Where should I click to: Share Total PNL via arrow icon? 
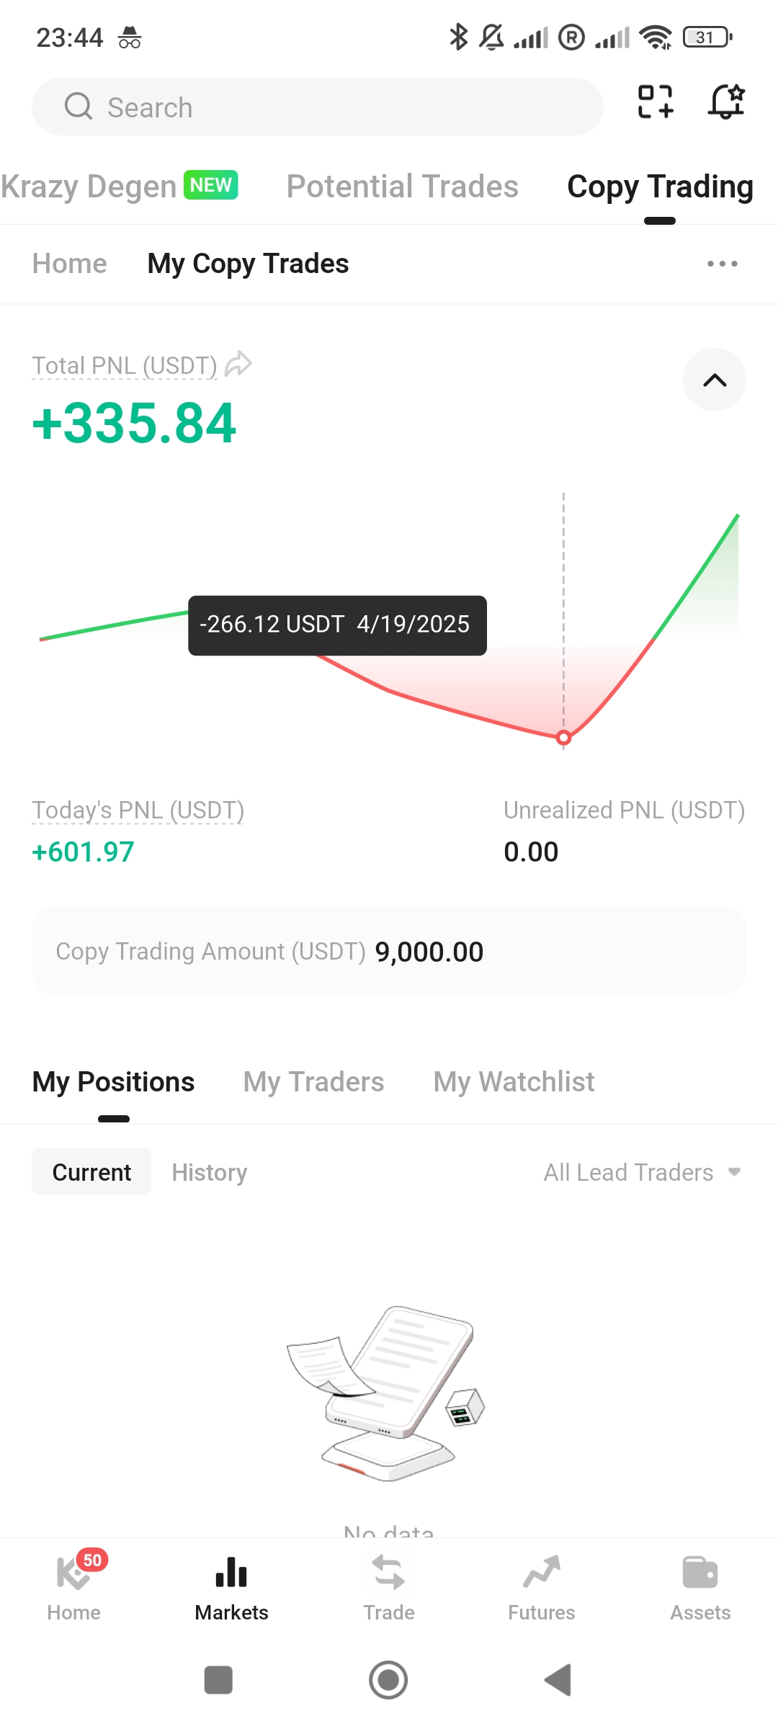click(x=238, y=364)
